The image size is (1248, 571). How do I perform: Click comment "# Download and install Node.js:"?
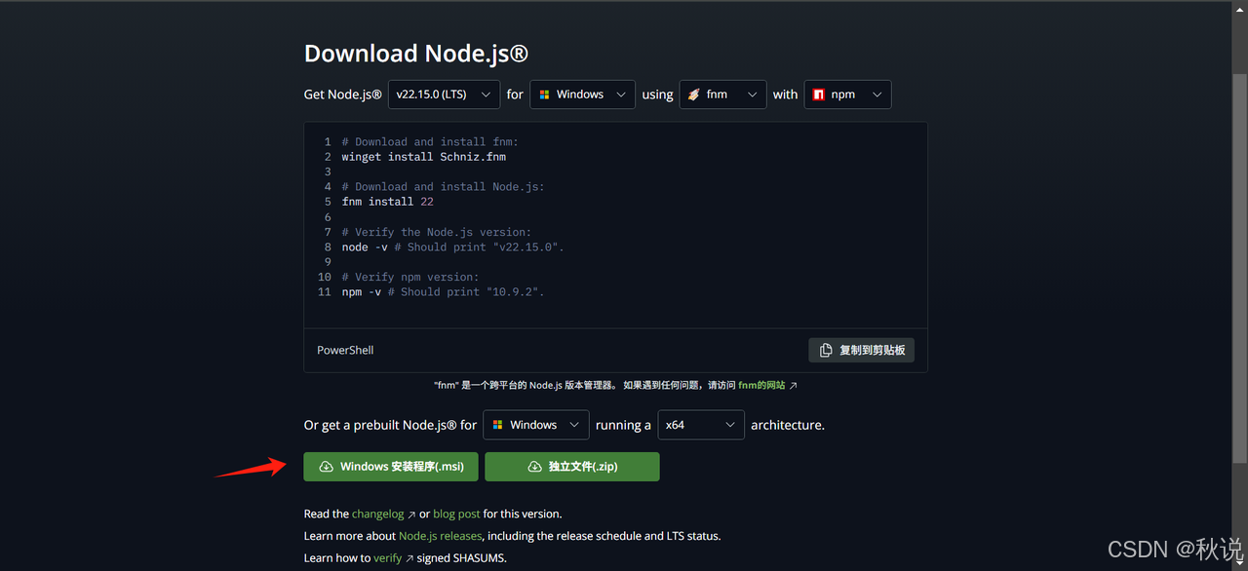pyautogui.click(x=444, y=186)
